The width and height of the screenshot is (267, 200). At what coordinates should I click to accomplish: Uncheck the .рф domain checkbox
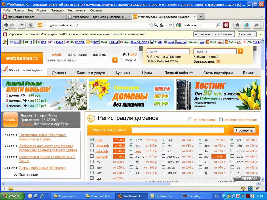(x=92, y=140)
